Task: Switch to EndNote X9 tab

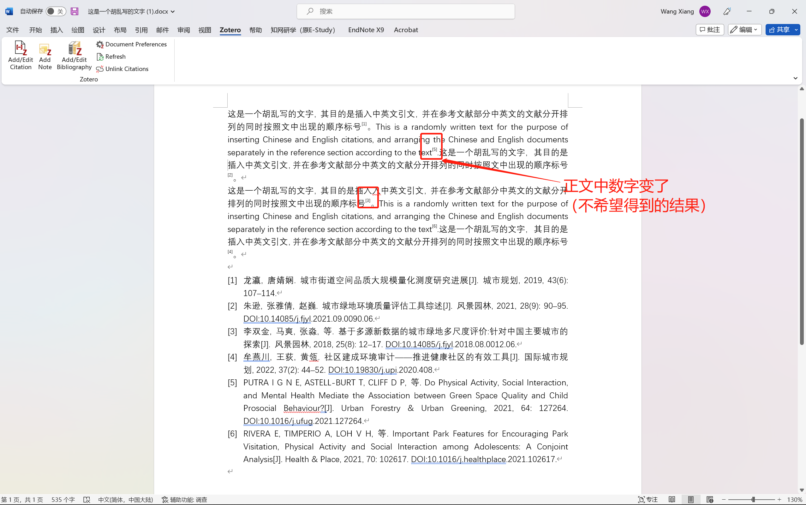Action: point(366,30)
